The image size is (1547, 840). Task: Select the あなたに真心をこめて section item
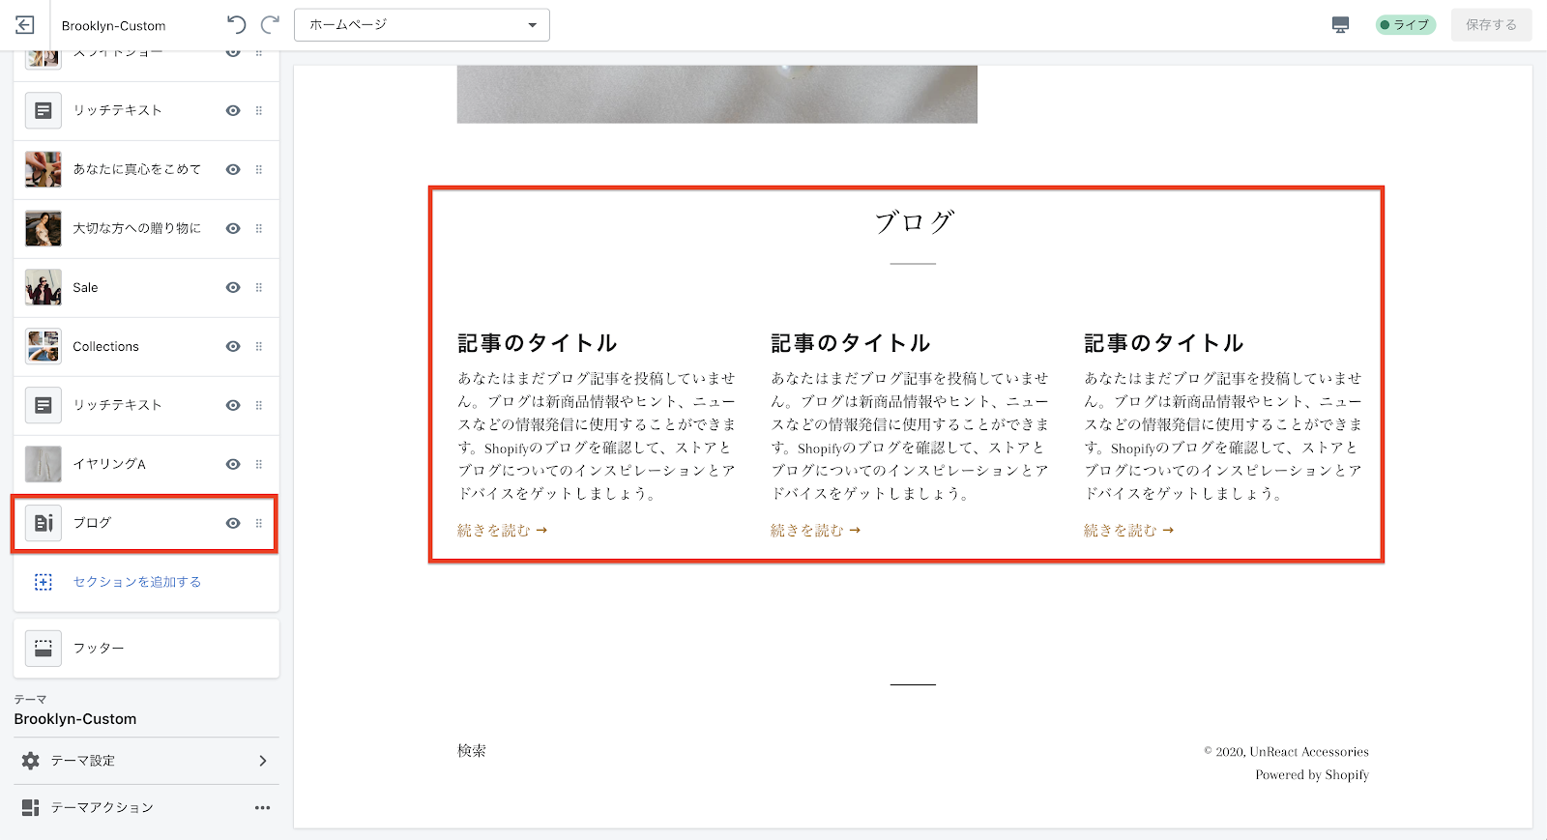[x=136, y=170]
